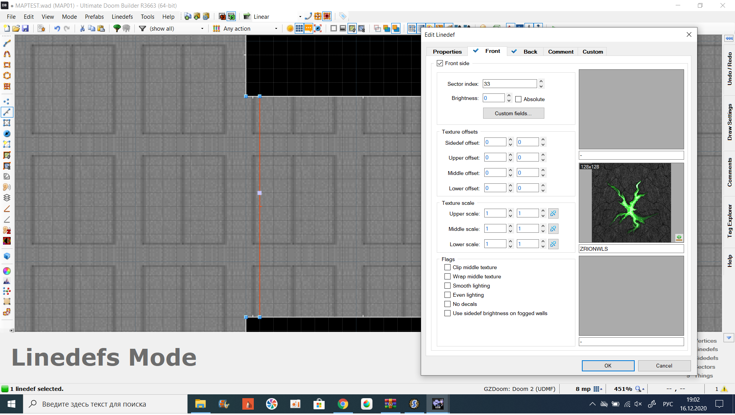Switch to the Back tab
The height and width of the screenshot is (415, 735).
525,52
